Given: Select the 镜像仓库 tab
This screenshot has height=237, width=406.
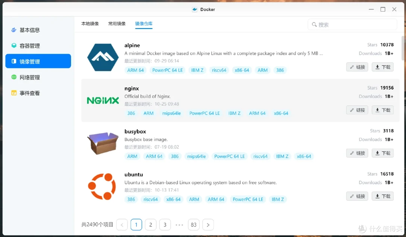Looking at the screenshot, I should [144, 24].
